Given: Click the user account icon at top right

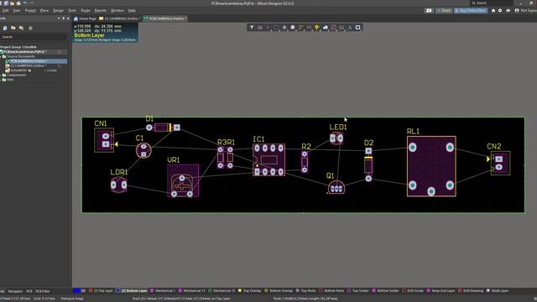Looking at the screenshot, I should pyautogui.click(x=517, y=11).
